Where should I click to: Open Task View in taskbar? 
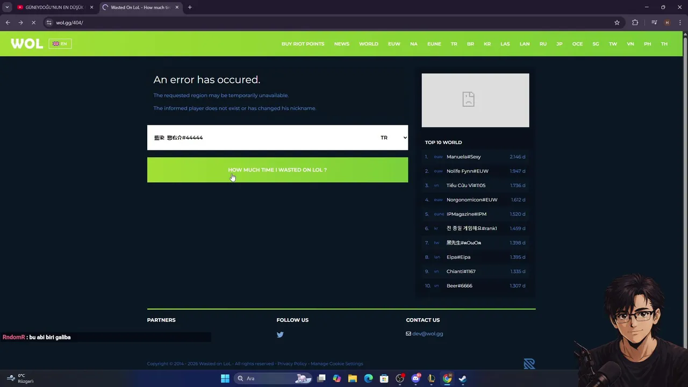click(x=321, y=378)
